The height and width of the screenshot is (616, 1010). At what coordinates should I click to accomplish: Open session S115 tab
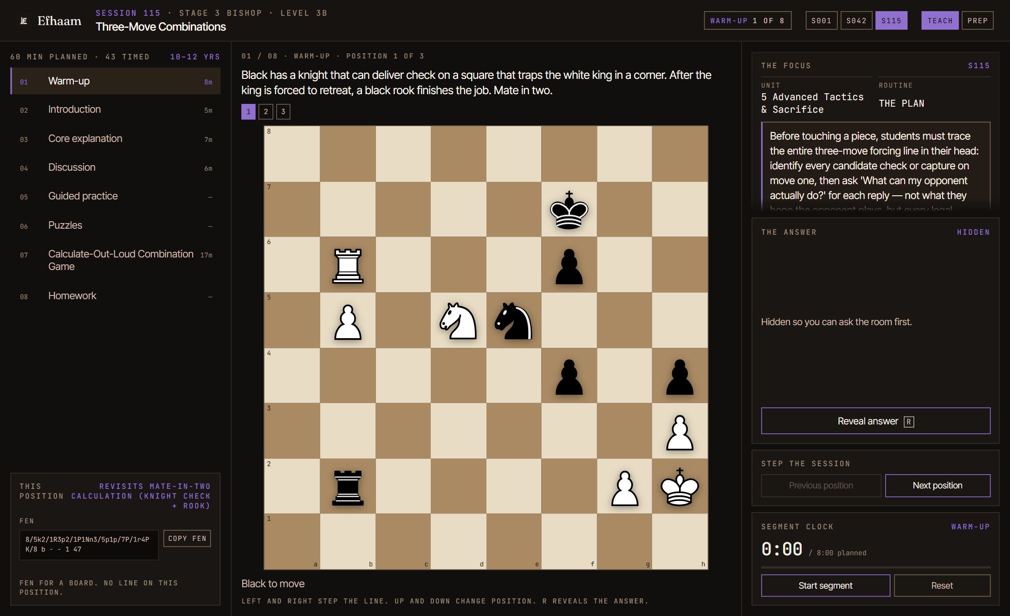pyautogui.click(x=891, y=20)
